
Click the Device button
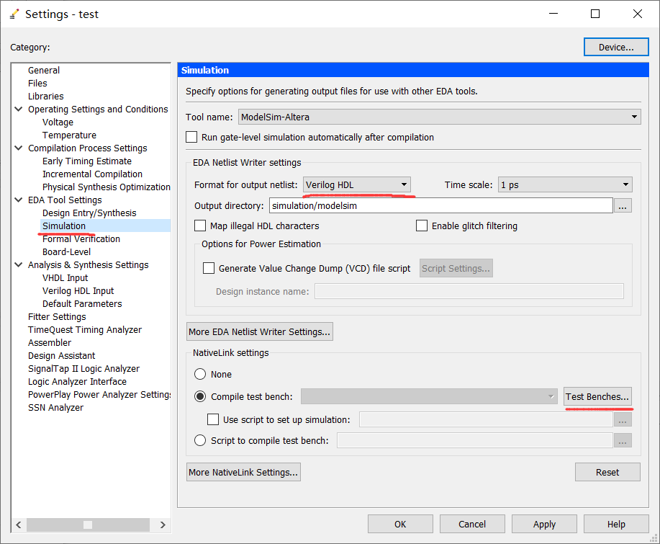616,46
